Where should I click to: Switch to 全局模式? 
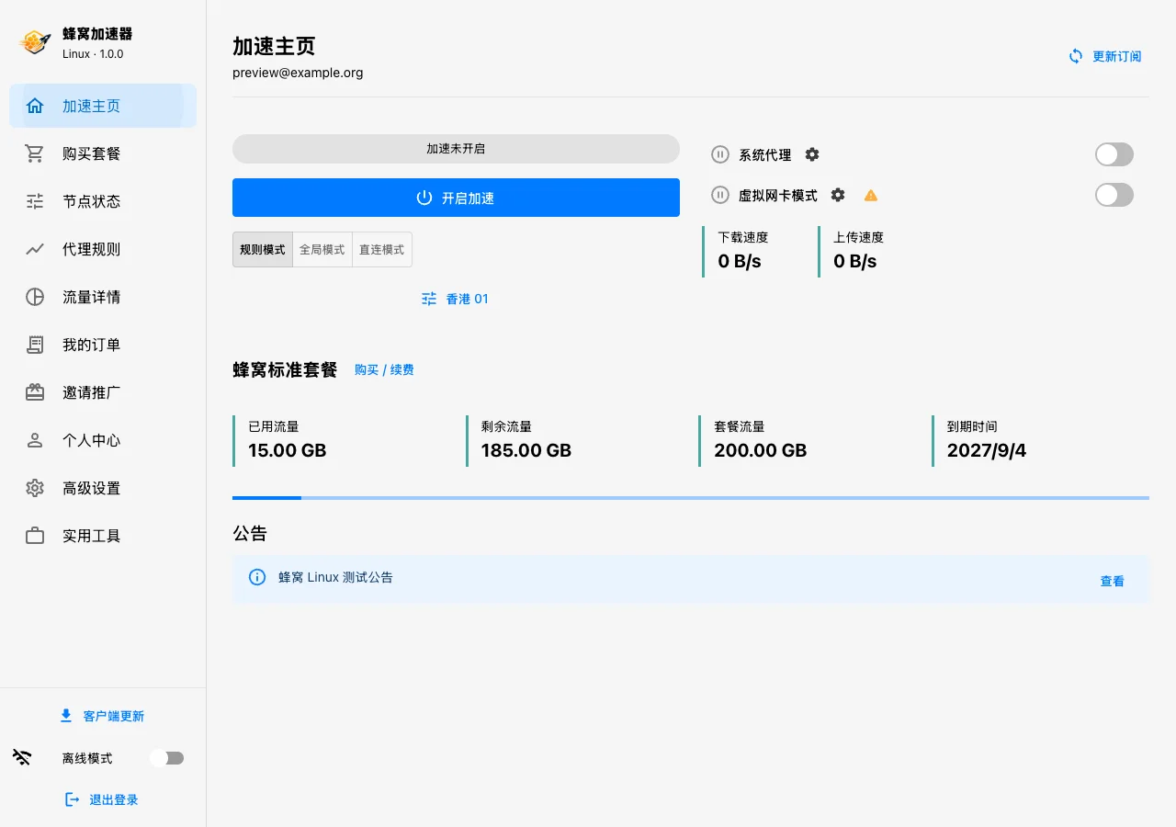pos(322,249)
